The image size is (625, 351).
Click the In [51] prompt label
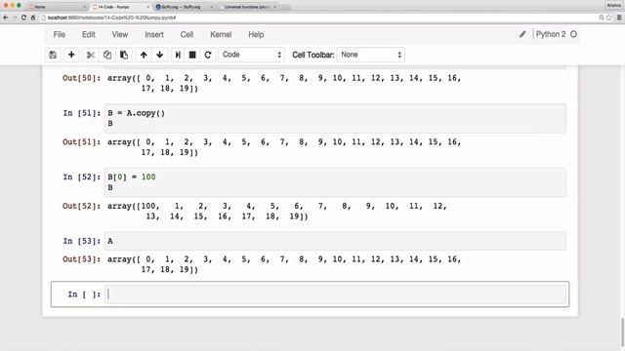point(81,113)
